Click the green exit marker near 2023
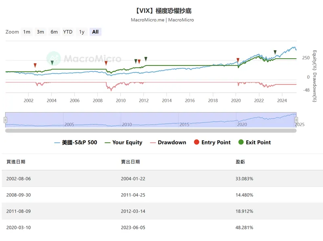Image resolution: width=323 pixels, height=241 pixels. coord(275,52)
